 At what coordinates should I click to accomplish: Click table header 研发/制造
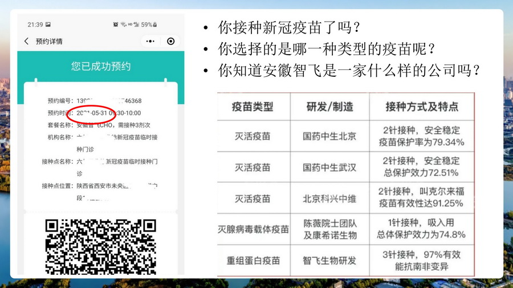click(x=330, y=107)
